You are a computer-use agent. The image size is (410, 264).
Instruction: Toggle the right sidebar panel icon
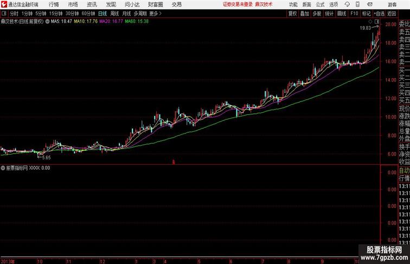pos(376,22)
